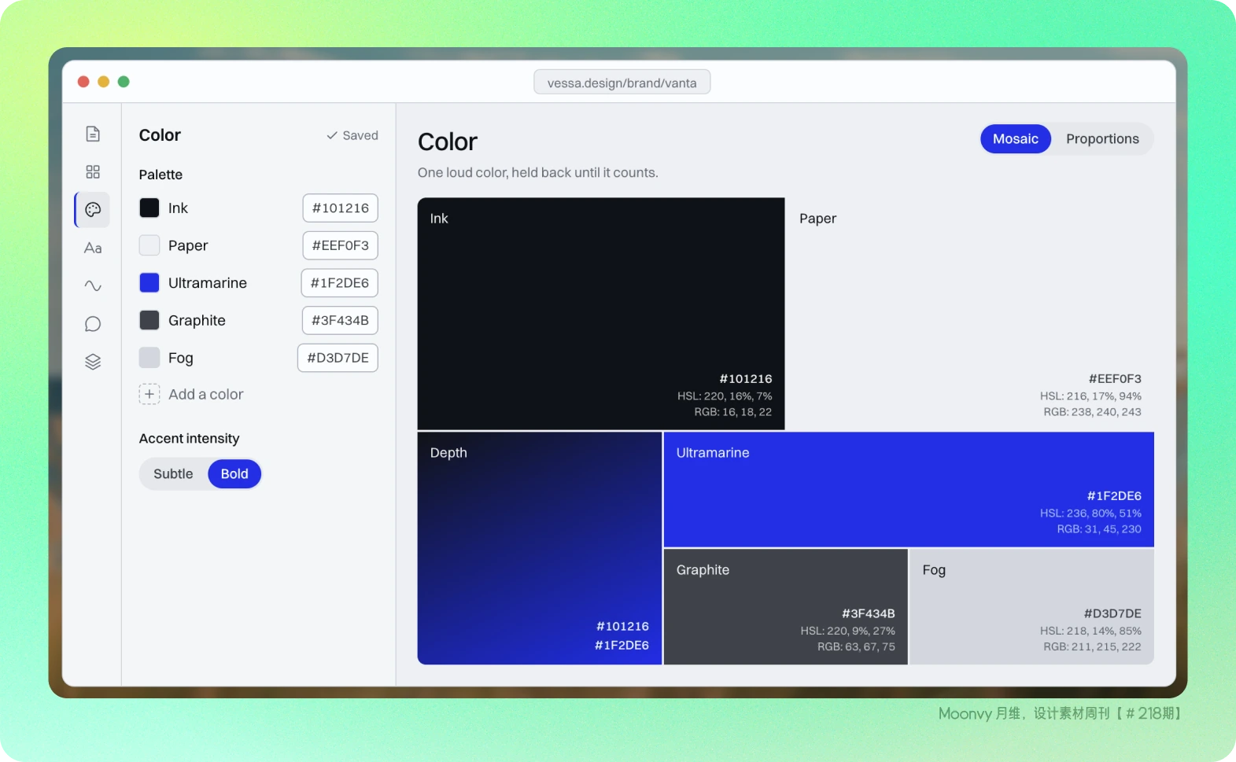Viewport: 1236px width, 762px height.
Task: Click the #1F2DE6 hex on Ultramarine tile
Action: [1114, 495]
